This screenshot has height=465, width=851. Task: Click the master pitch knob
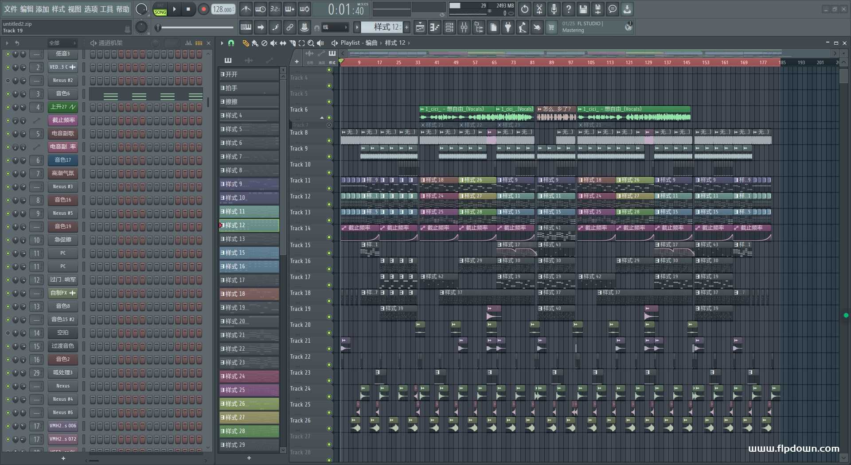tap(141, 27)
